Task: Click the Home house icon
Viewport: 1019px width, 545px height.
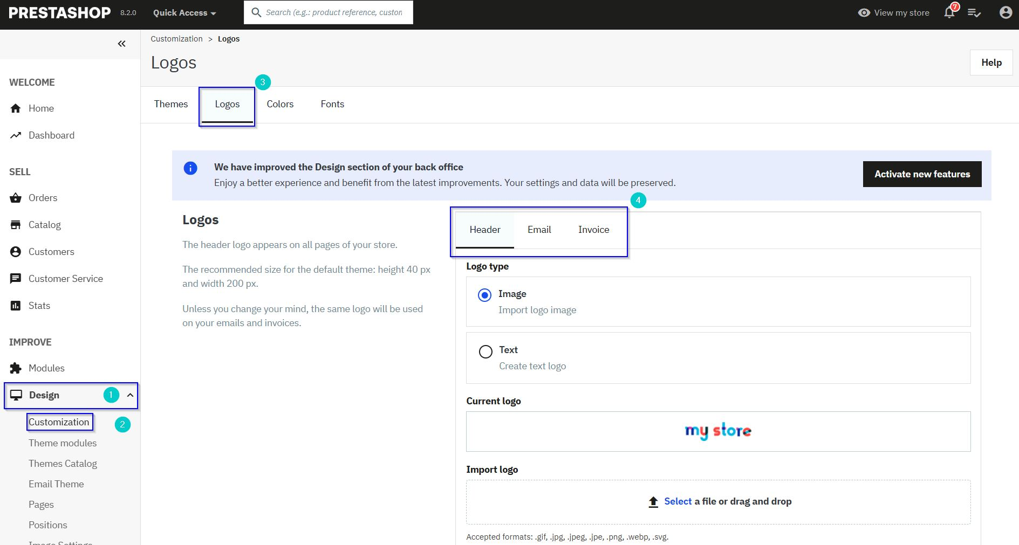Action: (x=16, y=108)
